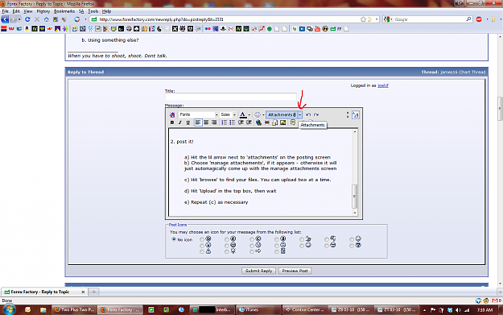Go back using Firefox back arrow
Viewport: 503px width, 315px height.
[x=5, y=19]
